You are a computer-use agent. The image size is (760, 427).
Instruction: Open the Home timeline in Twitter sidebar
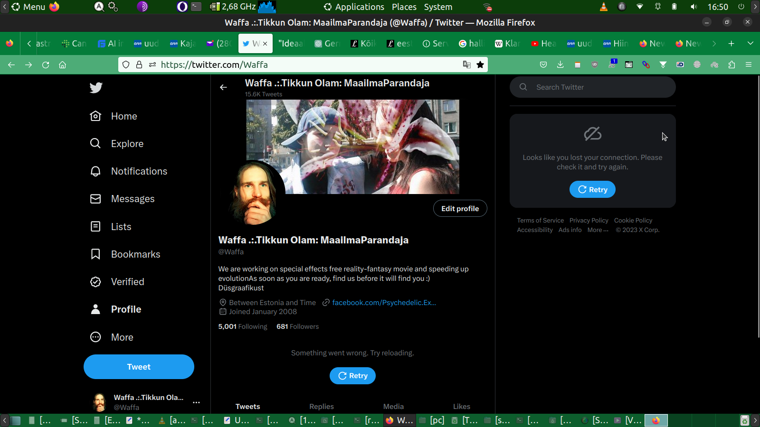click(114, 116)
